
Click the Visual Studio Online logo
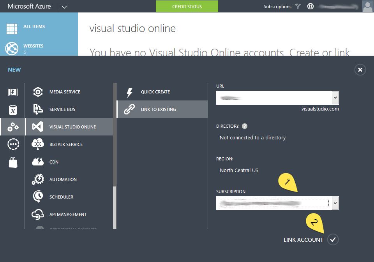38,127
